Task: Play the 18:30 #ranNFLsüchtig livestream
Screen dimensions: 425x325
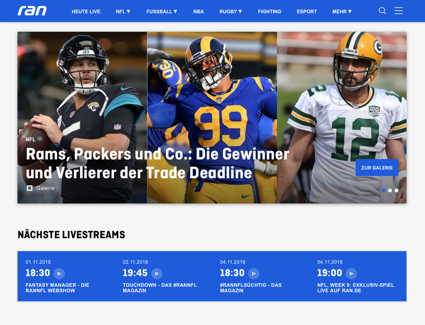Action: pyautogui.click(x=254, y=273)
